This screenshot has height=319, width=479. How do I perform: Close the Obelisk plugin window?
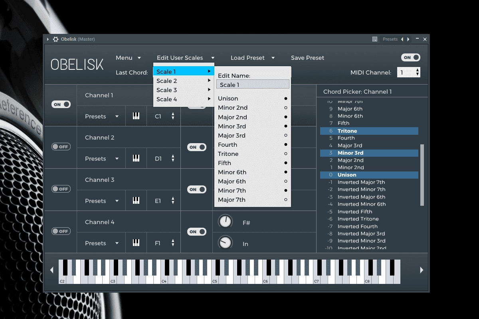[425, 39]
